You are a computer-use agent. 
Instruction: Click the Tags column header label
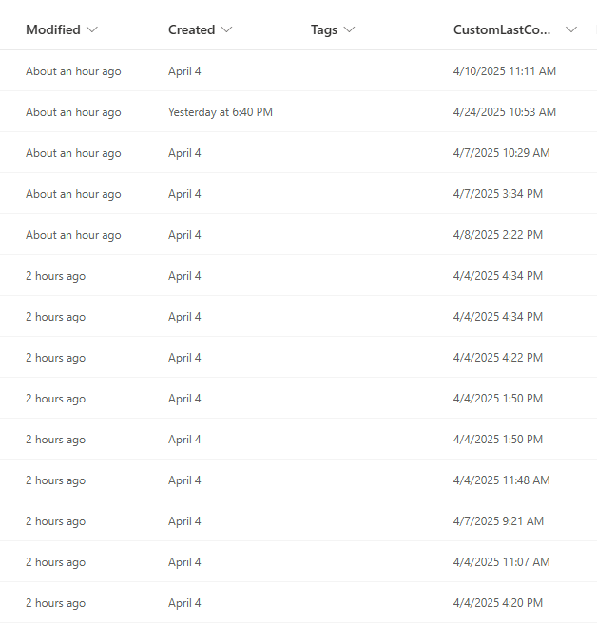coord(323,29)
